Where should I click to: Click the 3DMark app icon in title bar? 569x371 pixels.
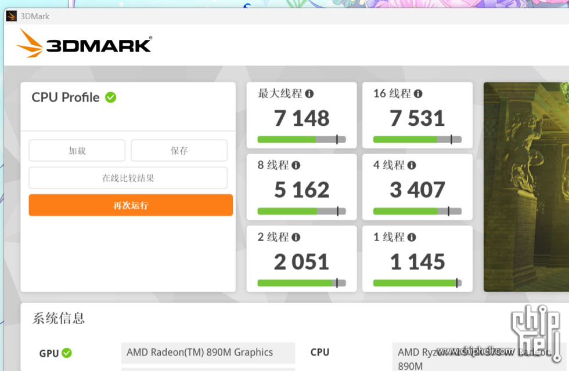11,16
